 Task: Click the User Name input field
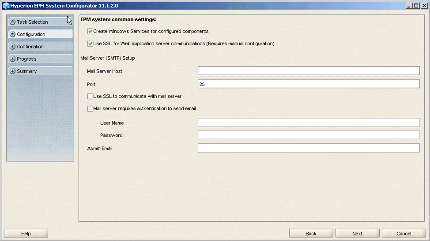(x=309, y=122)
